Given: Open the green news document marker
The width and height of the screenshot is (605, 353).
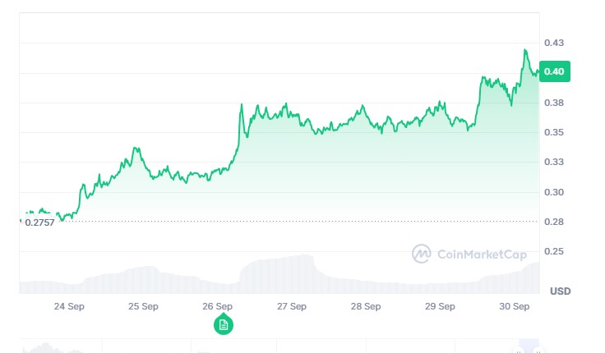Looking at the screenshot, I should tap(224, 324).
